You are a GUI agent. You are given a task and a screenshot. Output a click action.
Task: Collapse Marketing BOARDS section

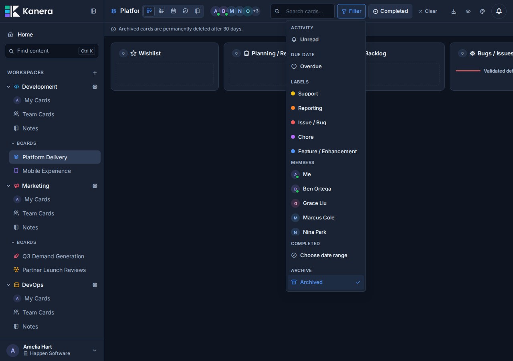[24, 242]
